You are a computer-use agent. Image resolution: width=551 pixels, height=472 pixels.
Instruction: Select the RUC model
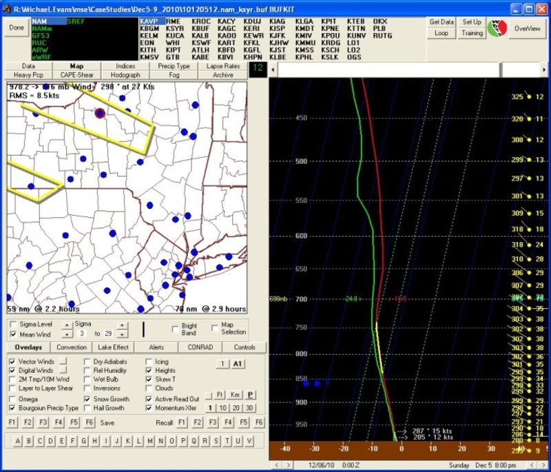[39, 43]
